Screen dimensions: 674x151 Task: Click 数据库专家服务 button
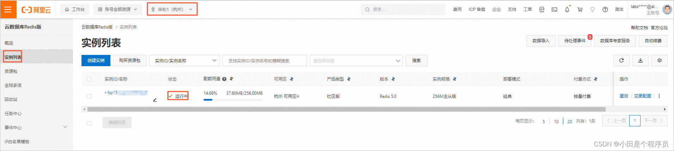click(x=615, y=41)
